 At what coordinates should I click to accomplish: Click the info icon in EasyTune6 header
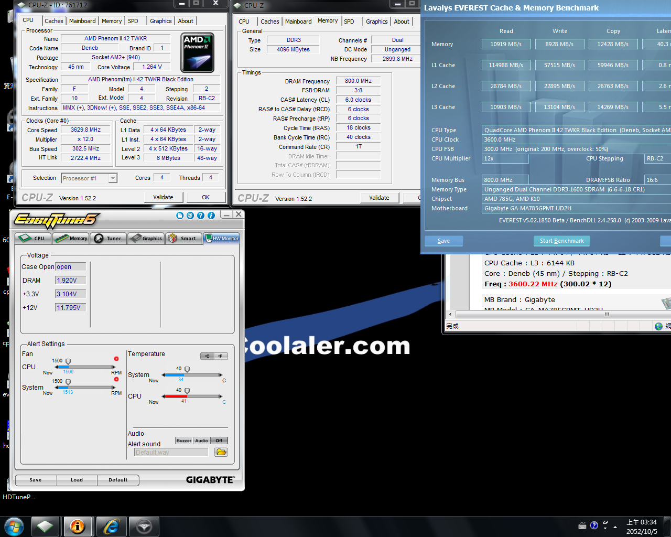point(211,216)
